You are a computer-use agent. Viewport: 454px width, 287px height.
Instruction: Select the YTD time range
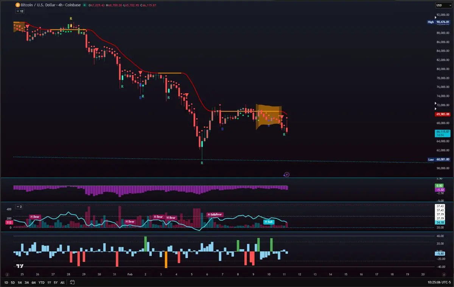coord(41,282)
